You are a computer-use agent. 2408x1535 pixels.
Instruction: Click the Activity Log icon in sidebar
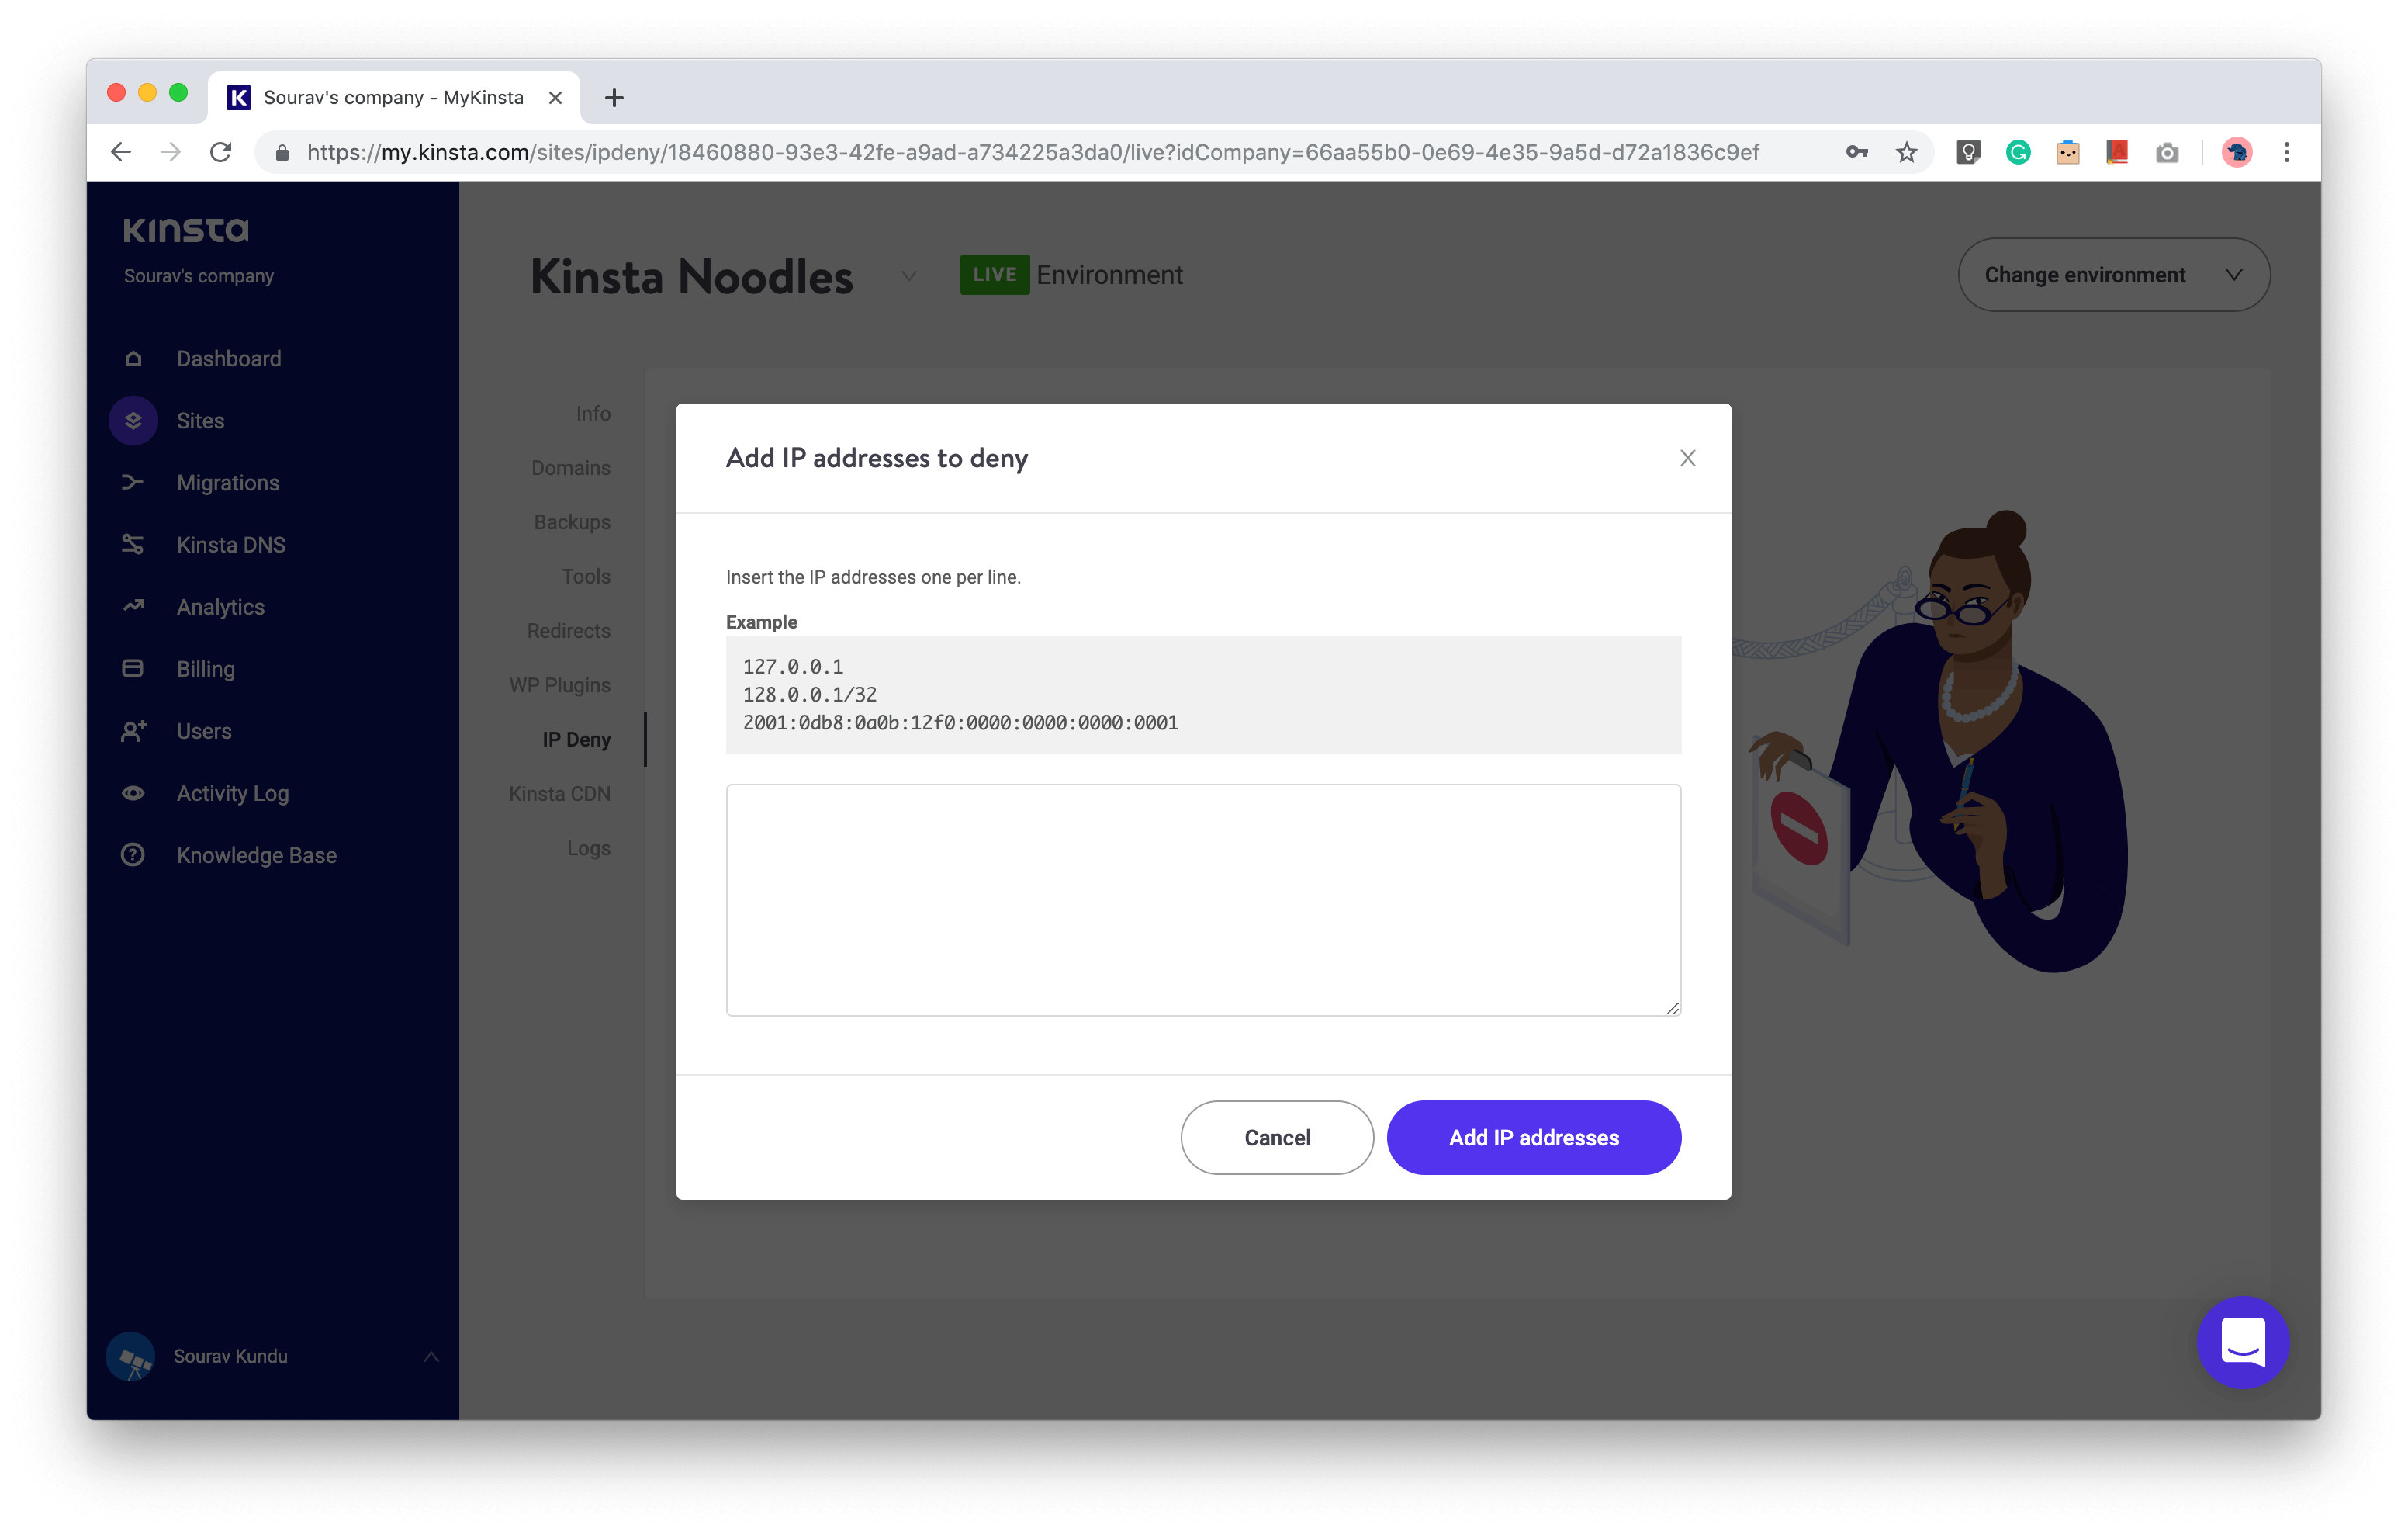(x=133, y=792)
